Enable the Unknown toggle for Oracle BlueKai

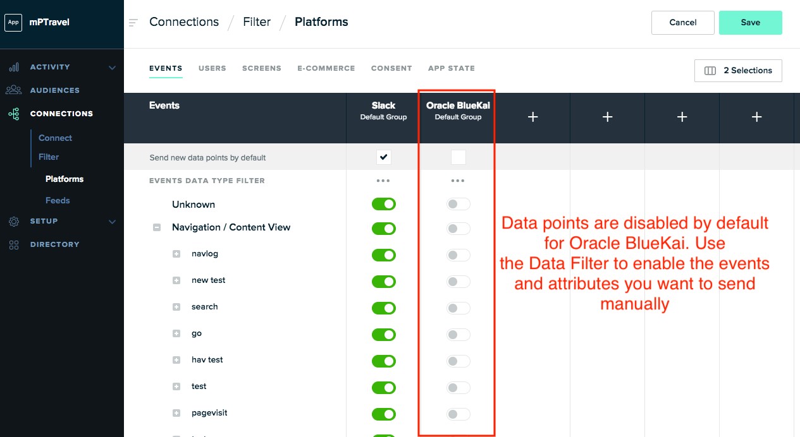(458, 203)
